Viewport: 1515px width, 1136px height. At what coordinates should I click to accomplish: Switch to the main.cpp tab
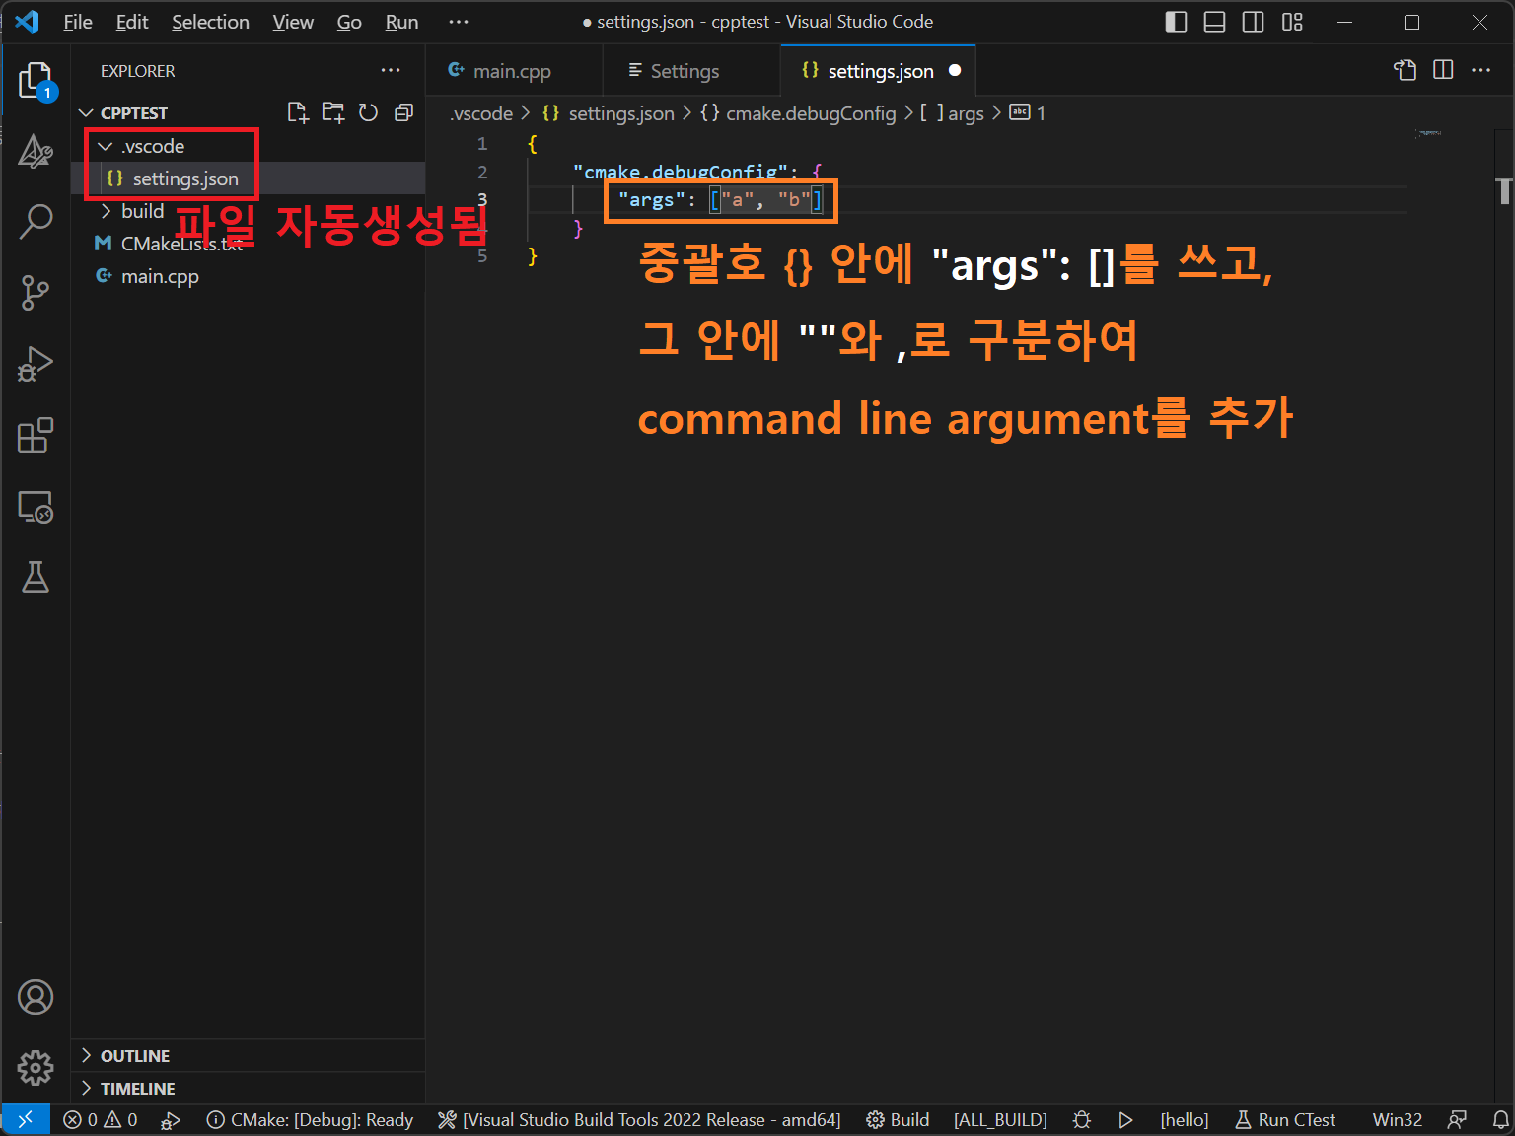(511, 71)
